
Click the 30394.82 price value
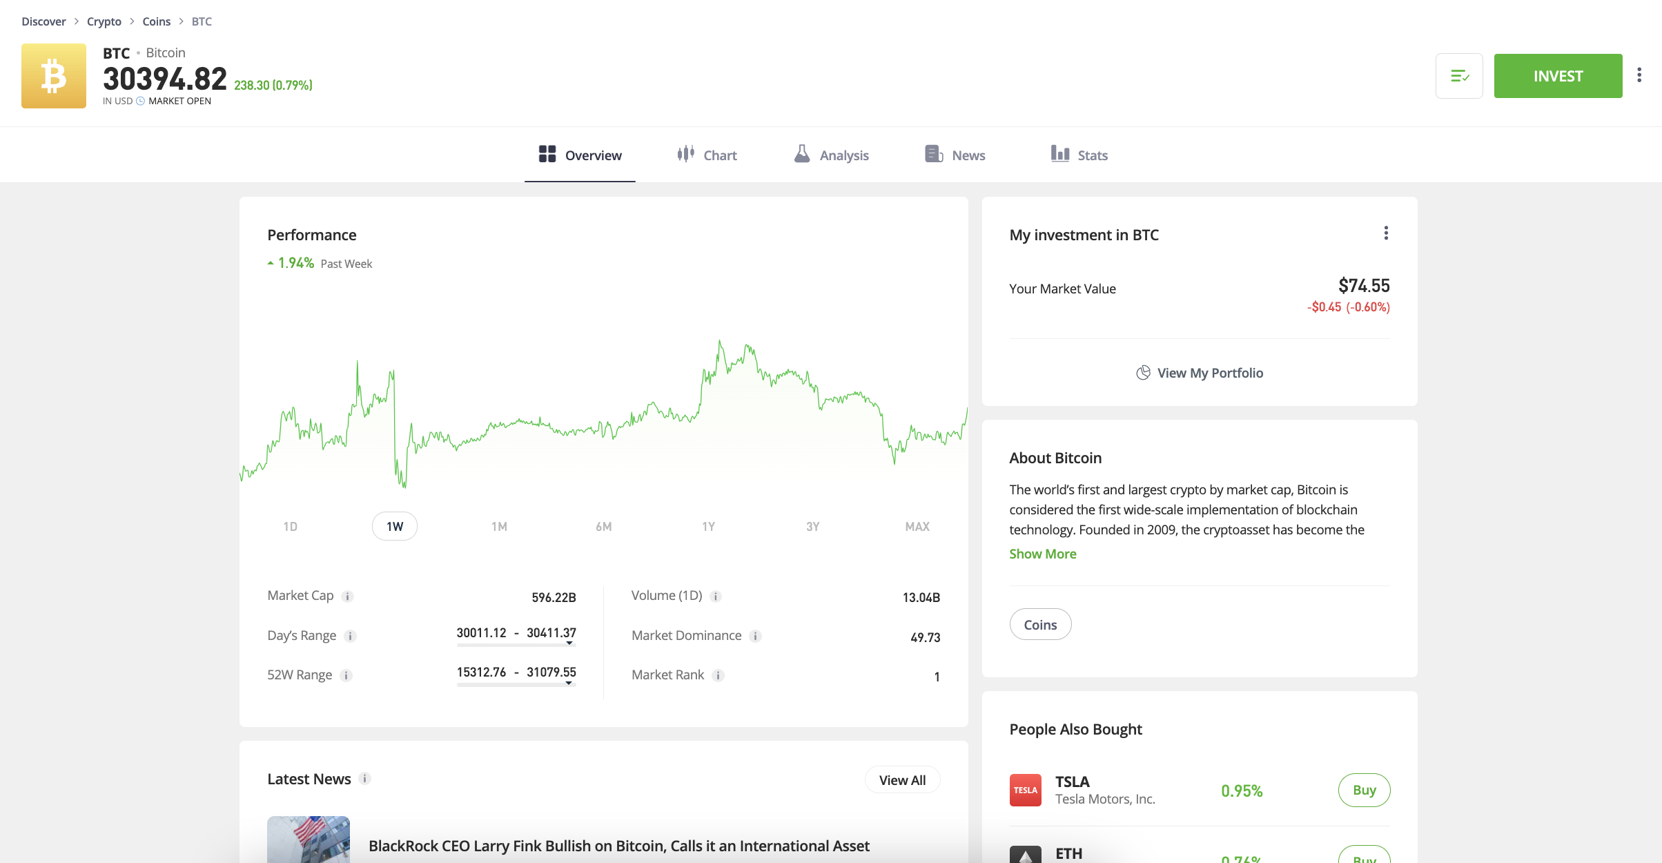(165, 79)
